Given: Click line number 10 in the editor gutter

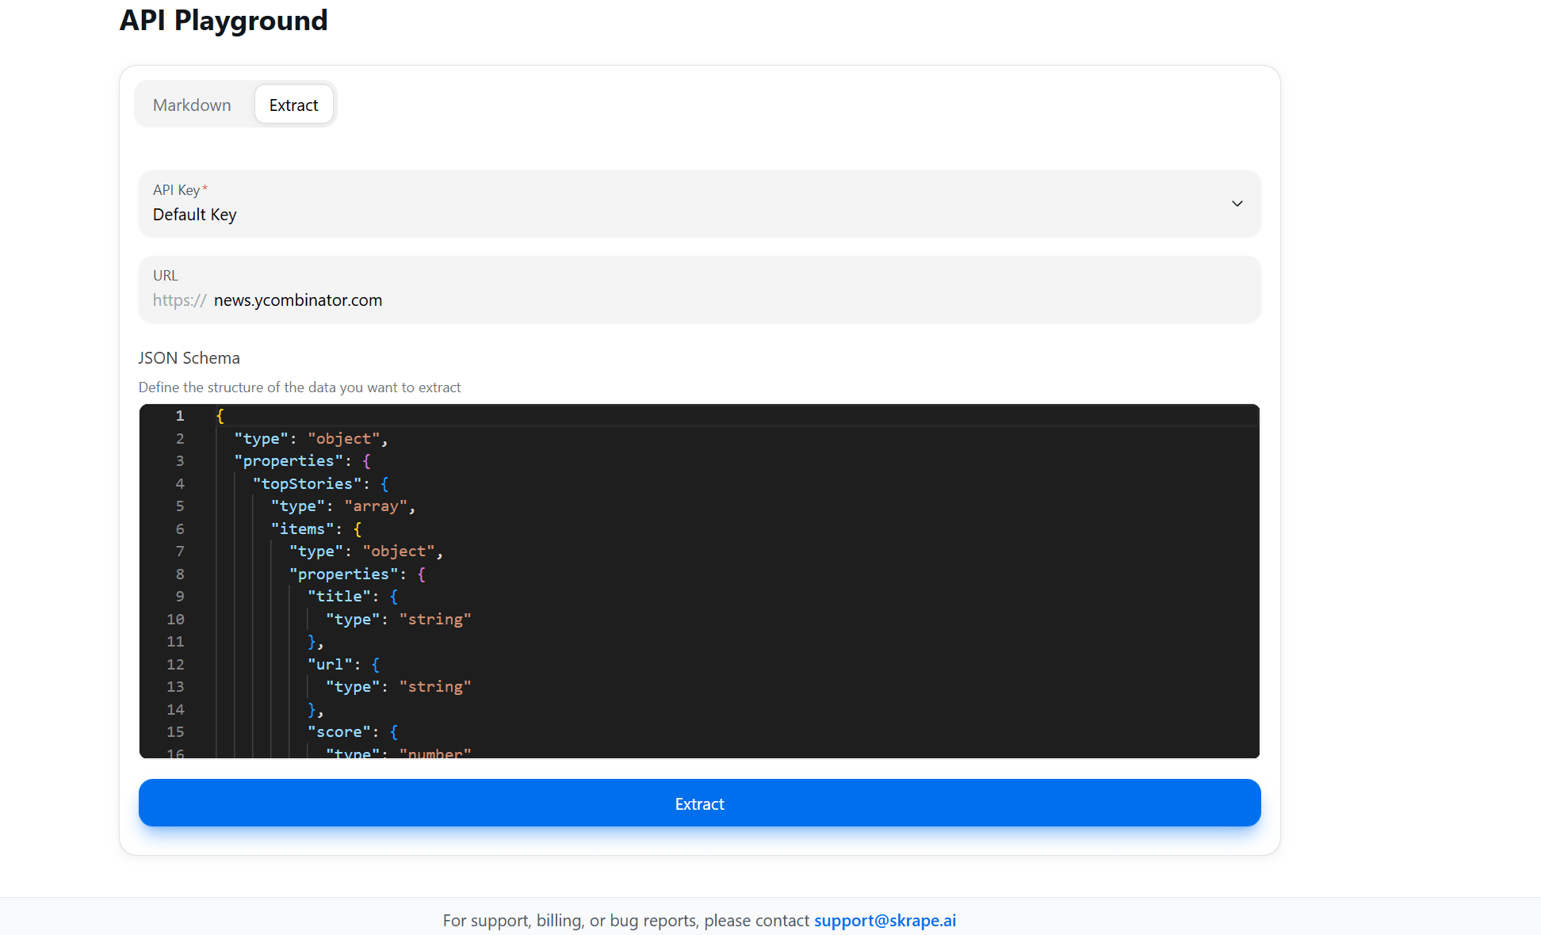Looking at the screenshot, I should (175, 619).
